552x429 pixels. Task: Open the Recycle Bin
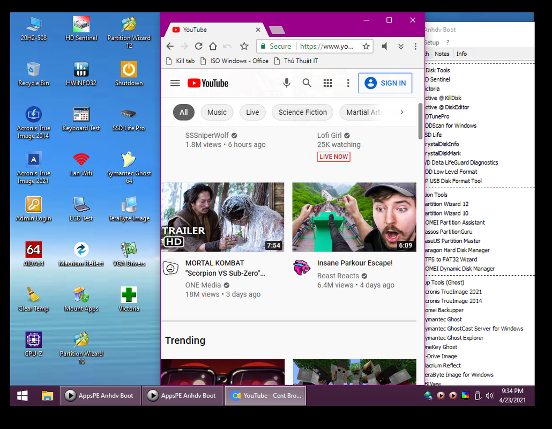[33, 74]
